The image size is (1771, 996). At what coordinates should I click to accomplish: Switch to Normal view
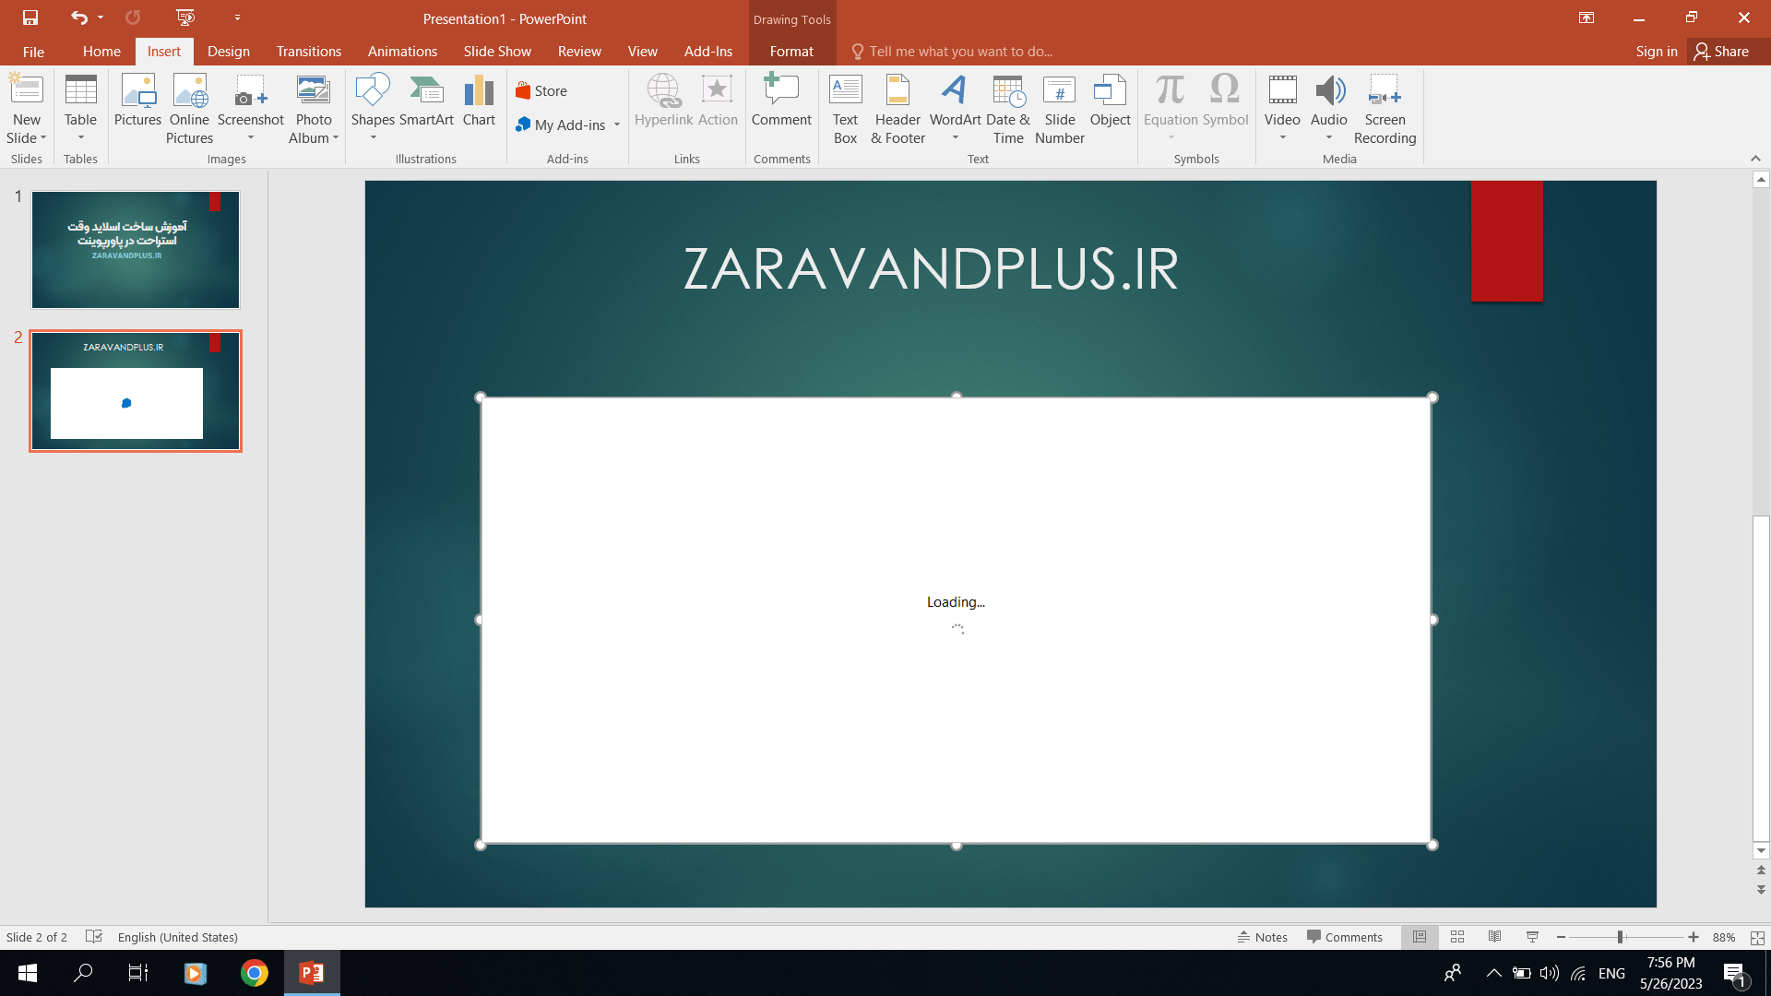pos(1420,937)
